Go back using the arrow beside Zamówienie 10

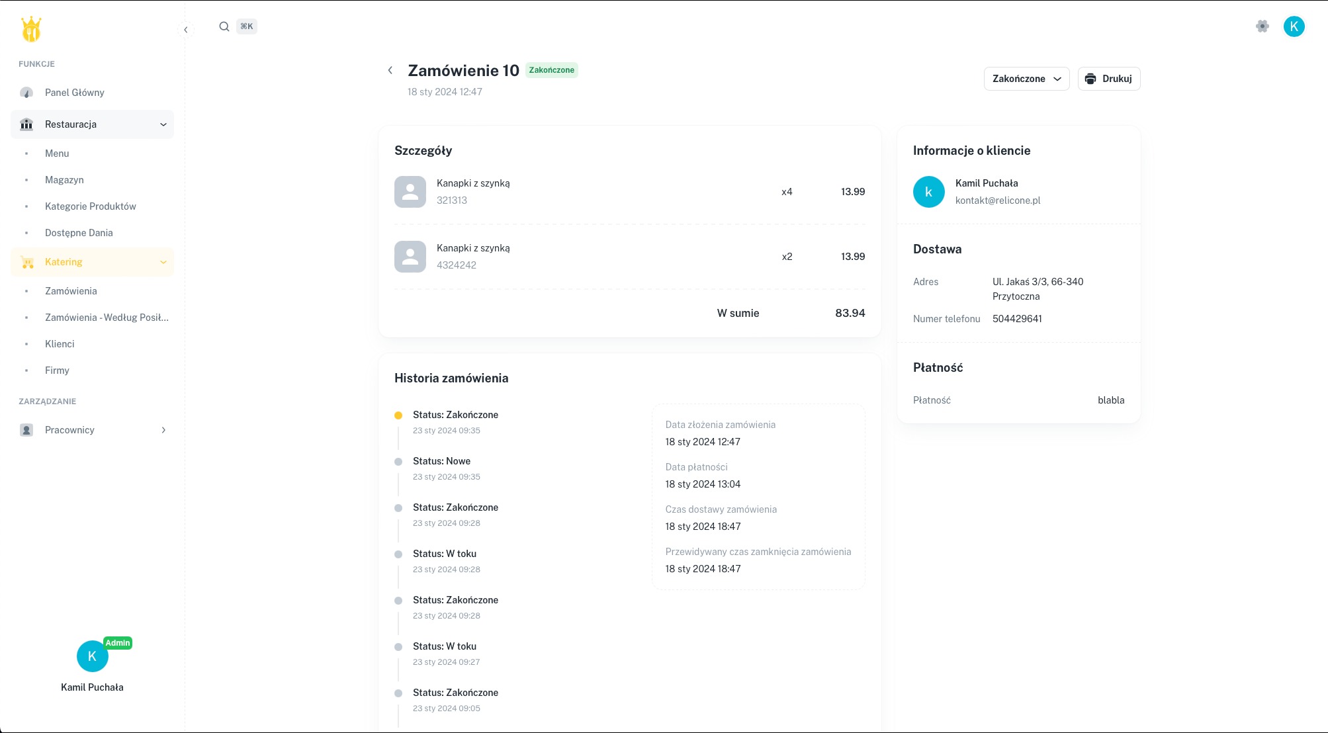(x=390, y=70)
